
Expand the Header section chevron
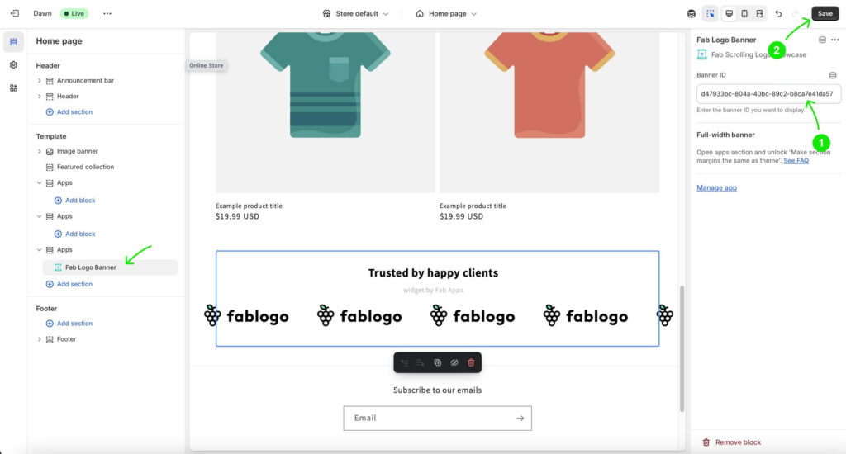tap(40, 96)
